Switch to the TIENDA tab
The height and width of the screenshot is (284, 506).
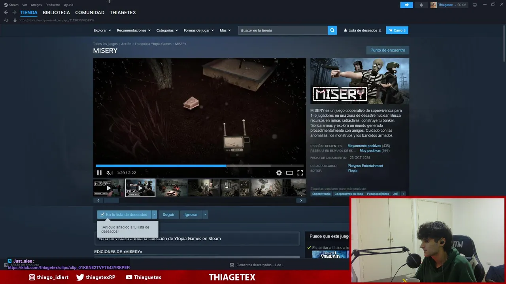(29, 13)
